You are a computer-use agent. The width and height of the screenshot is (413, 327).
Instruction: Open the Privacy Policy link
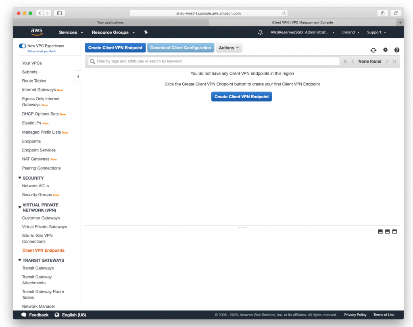coord(355,315)
